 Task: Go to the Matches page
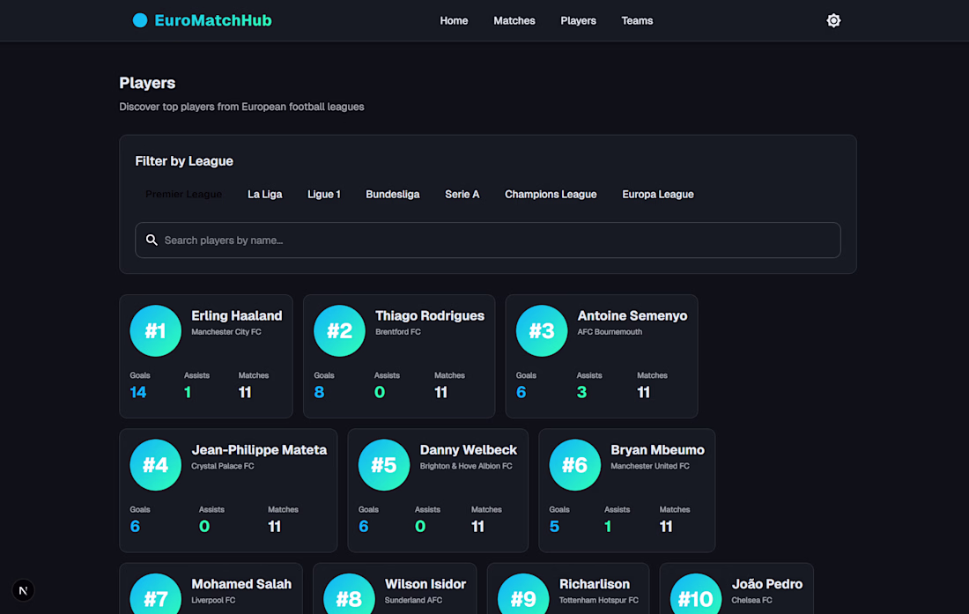514,20
